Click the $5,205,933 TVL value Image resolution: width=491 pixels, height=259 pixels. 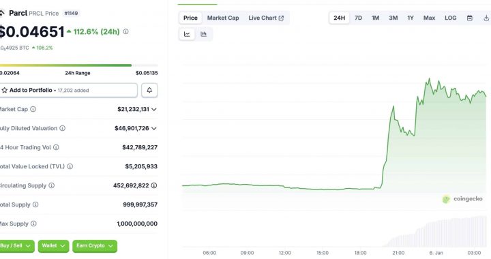pyautogui.click(x=141, y=166)
